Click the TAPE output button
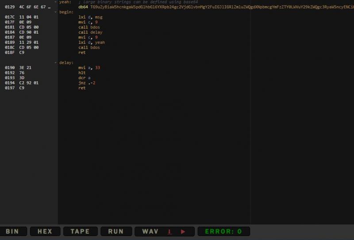Screen dimensions: 354x240 click(x=80, y=232)
